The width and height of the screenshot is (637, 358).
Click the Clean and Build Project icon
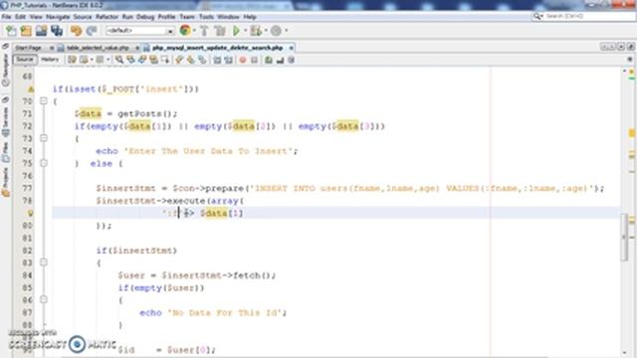point(220,31)
